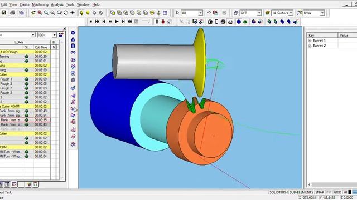Click the undo arrow icon
Screen dimensions: 357x200
coord(209,13)
